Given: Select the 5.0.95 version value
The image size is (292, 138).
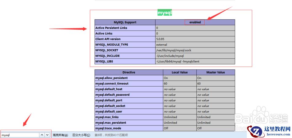Looking at the screenshot, I should [x=160, y=39].
